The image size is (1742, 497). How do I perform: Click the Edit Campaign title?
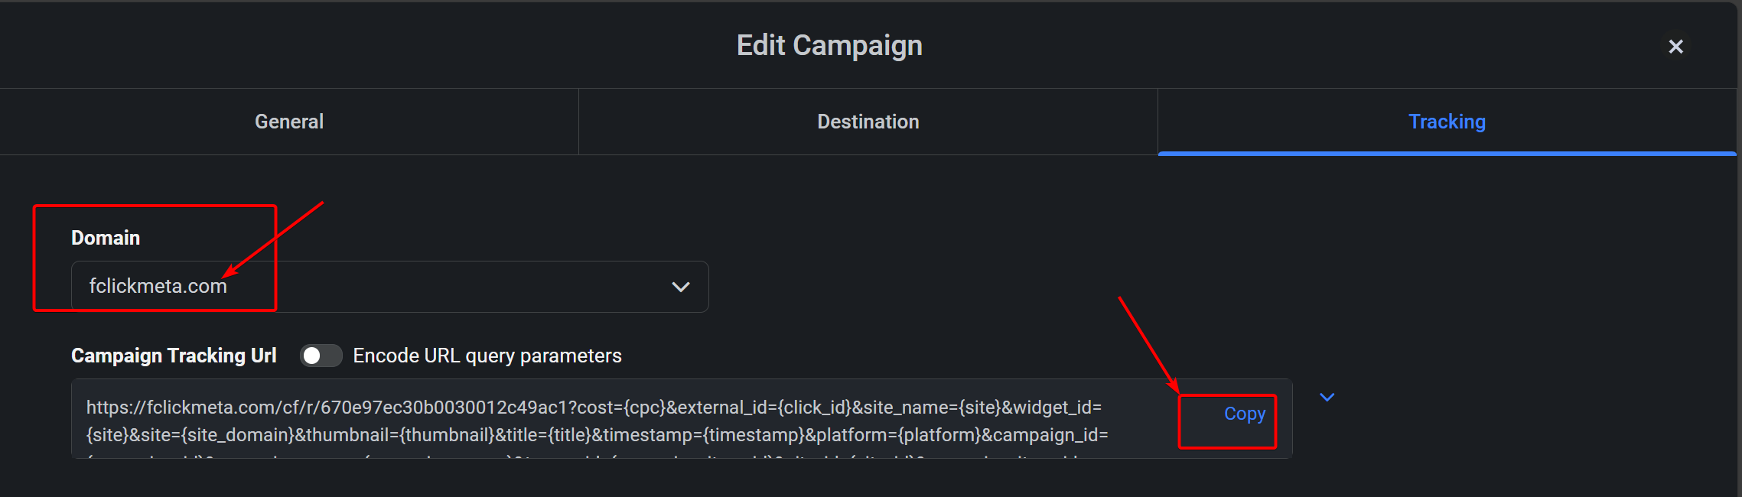click(x=829, y=45)
